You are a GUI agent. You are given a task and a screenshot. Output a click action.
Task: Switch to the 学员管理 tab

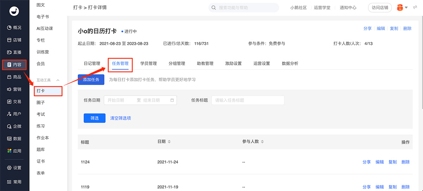click(148, 64)
